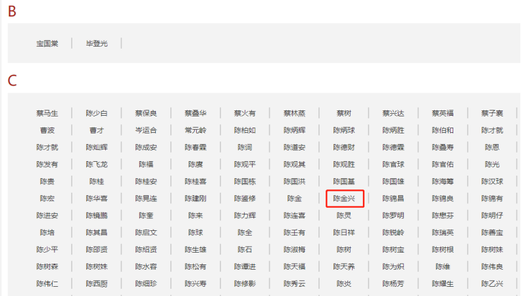521x296 pixels.
Task: Open the 宝国棠 name link
Action: (47, 43)
